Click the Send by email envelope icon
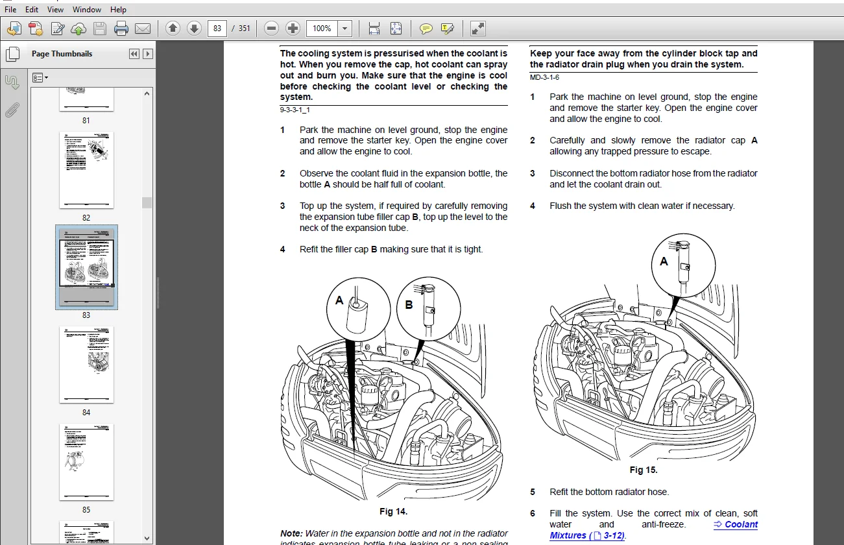Viewport: 844px width, 545px height. (143, 29)
